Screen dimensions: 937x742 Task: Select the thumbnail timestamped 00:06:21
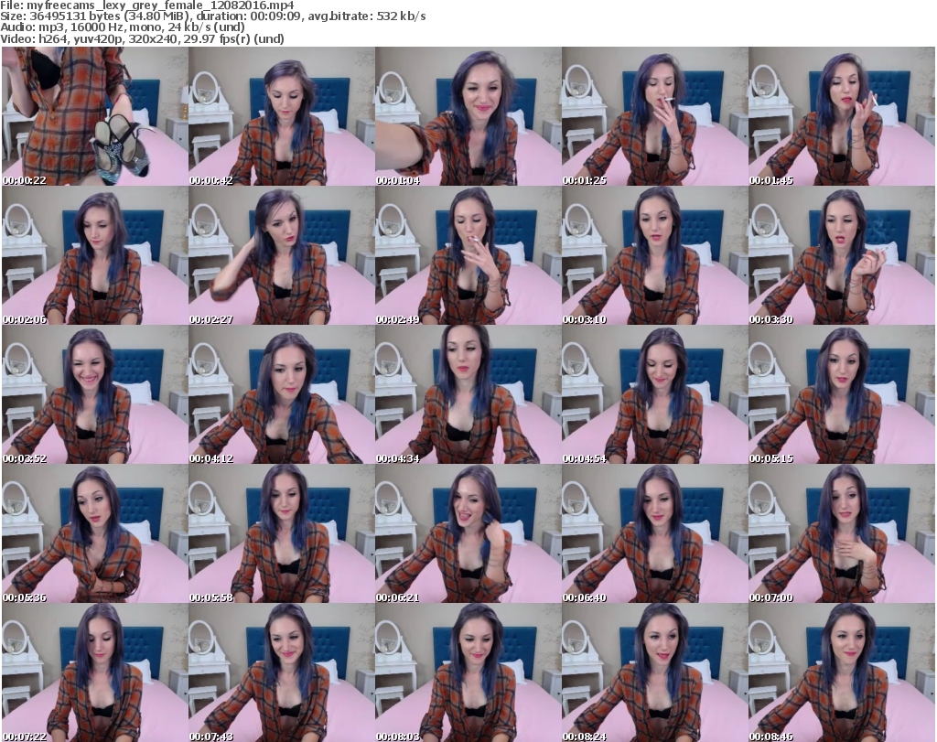click(468, 534)
